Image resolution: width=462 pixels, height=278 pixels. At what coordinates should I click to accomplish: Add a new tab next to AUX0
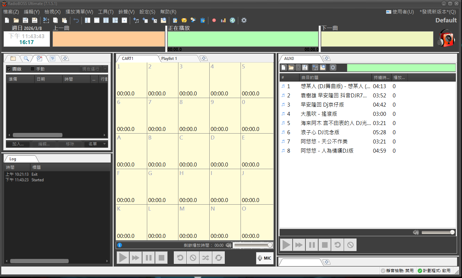click(x=327, y=59)
